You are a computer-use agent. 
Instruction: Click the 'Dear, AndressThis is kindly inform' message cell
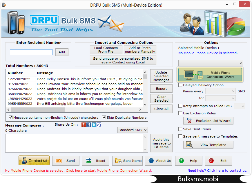pyautogui.click(x=90, y=89)
